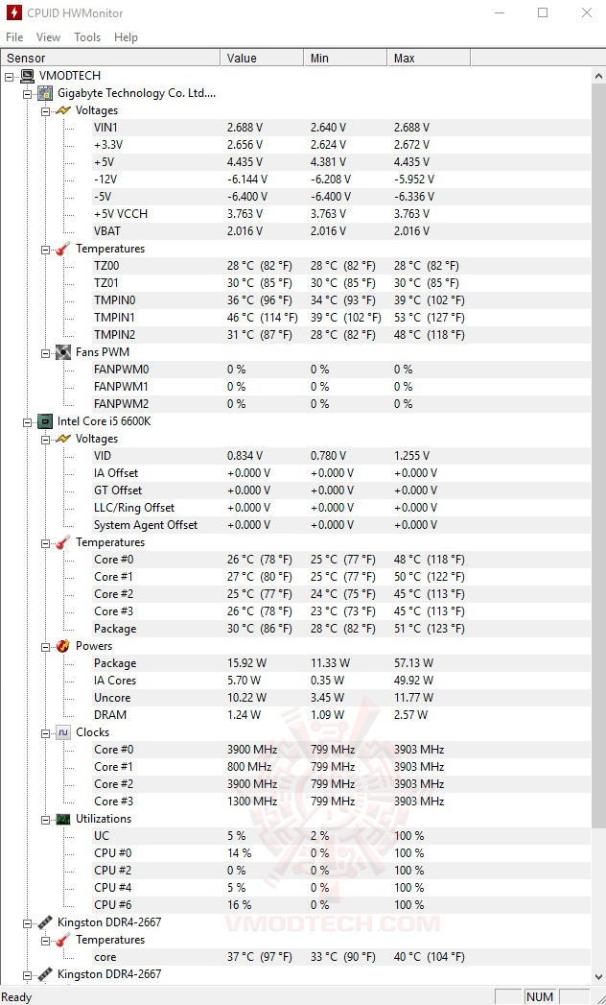Click the Gigabyte motherboard icon
606x1005 pixels.
point(45,93)
